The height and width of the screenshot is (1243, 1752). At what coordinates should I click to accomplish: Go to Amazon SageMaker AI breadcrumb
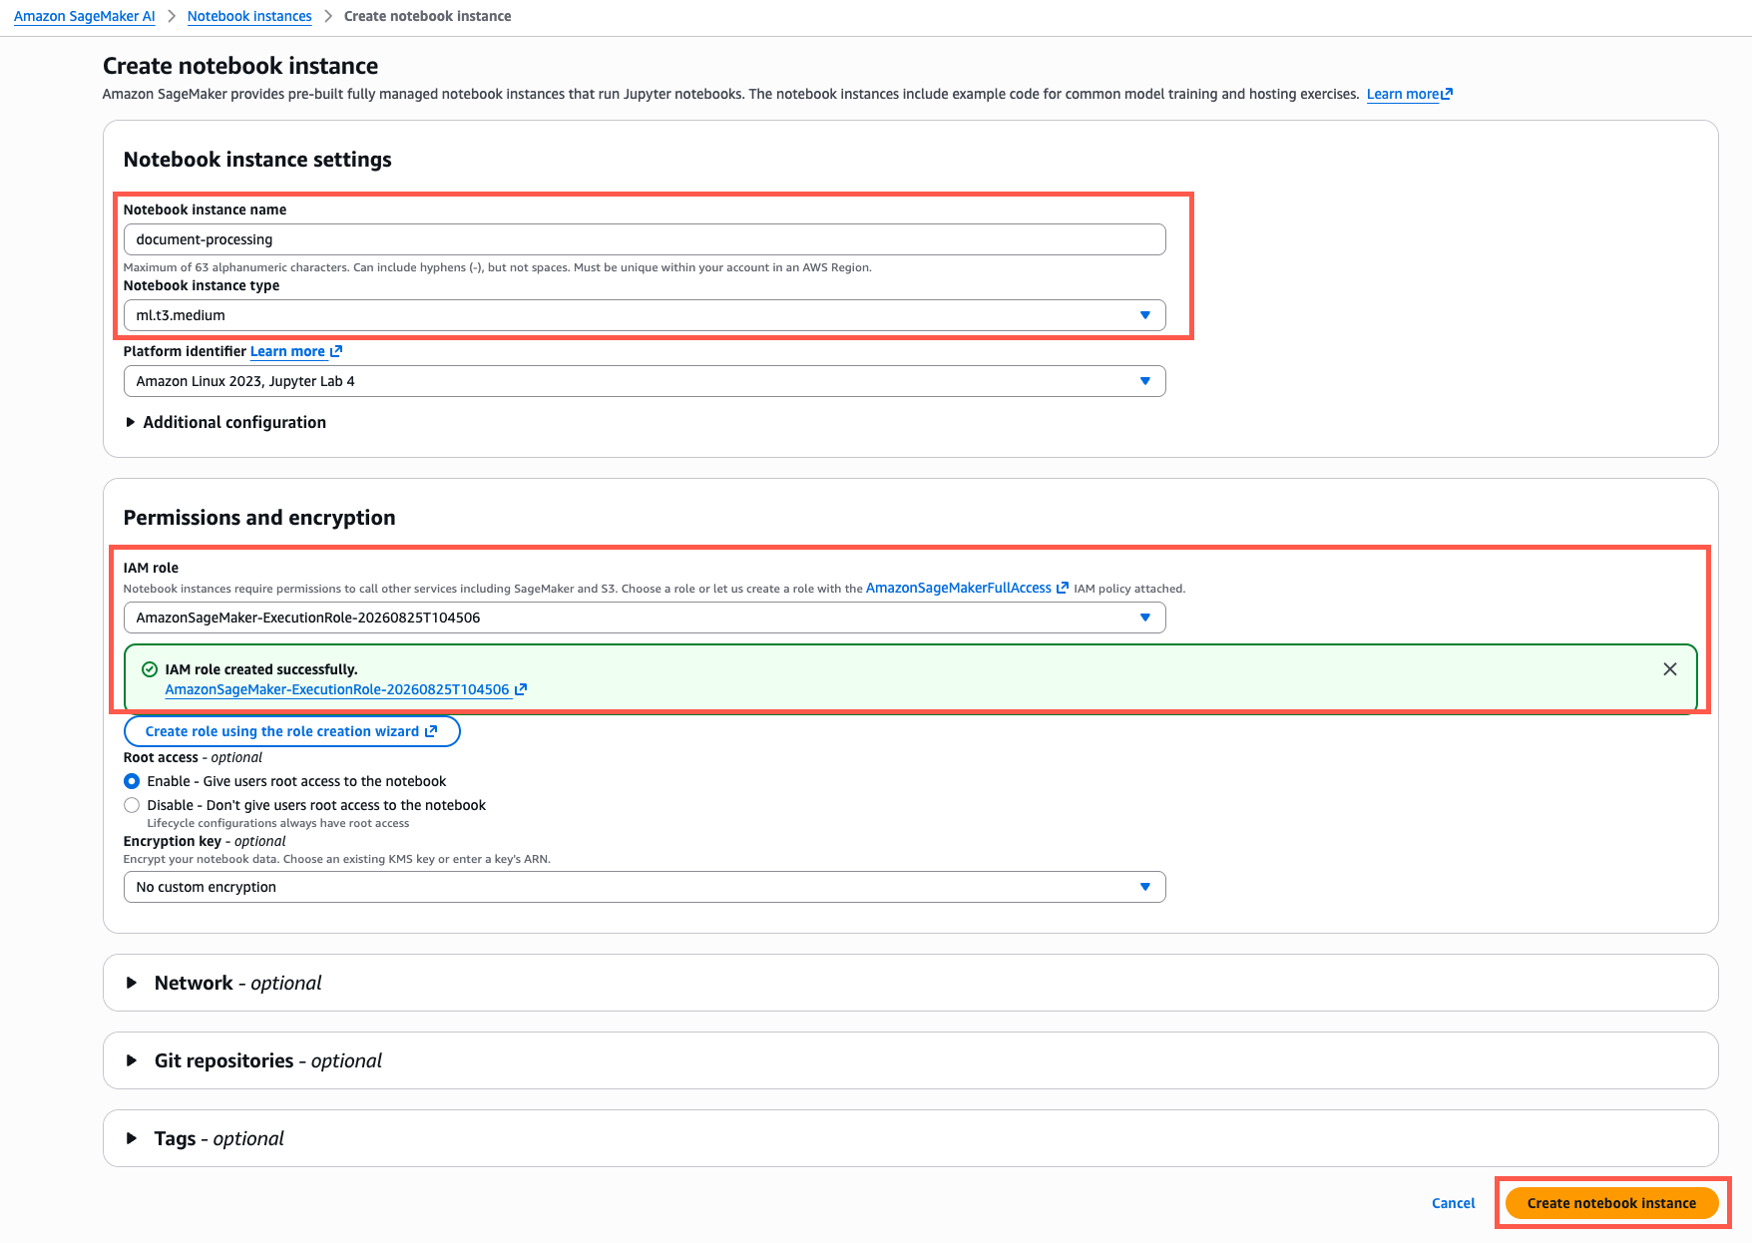point(85,16)
